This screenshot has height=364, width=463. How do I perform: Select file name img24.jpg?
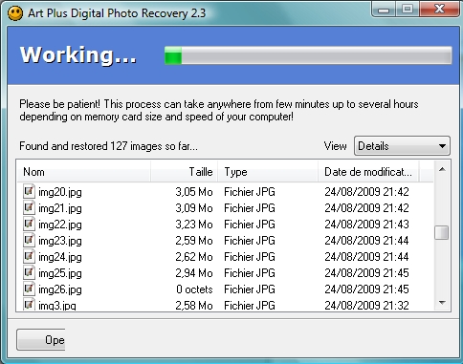coord(60,257)
